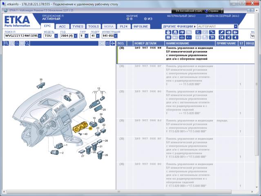261x196 pixels.
Task: Open the Год 2004 (4) dropdown
Action: [x=76, y=36]
